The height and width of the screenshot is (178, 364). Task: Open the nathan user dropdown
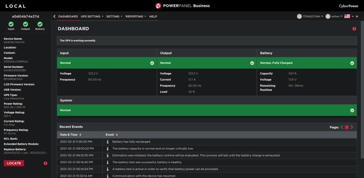point(337,16)
